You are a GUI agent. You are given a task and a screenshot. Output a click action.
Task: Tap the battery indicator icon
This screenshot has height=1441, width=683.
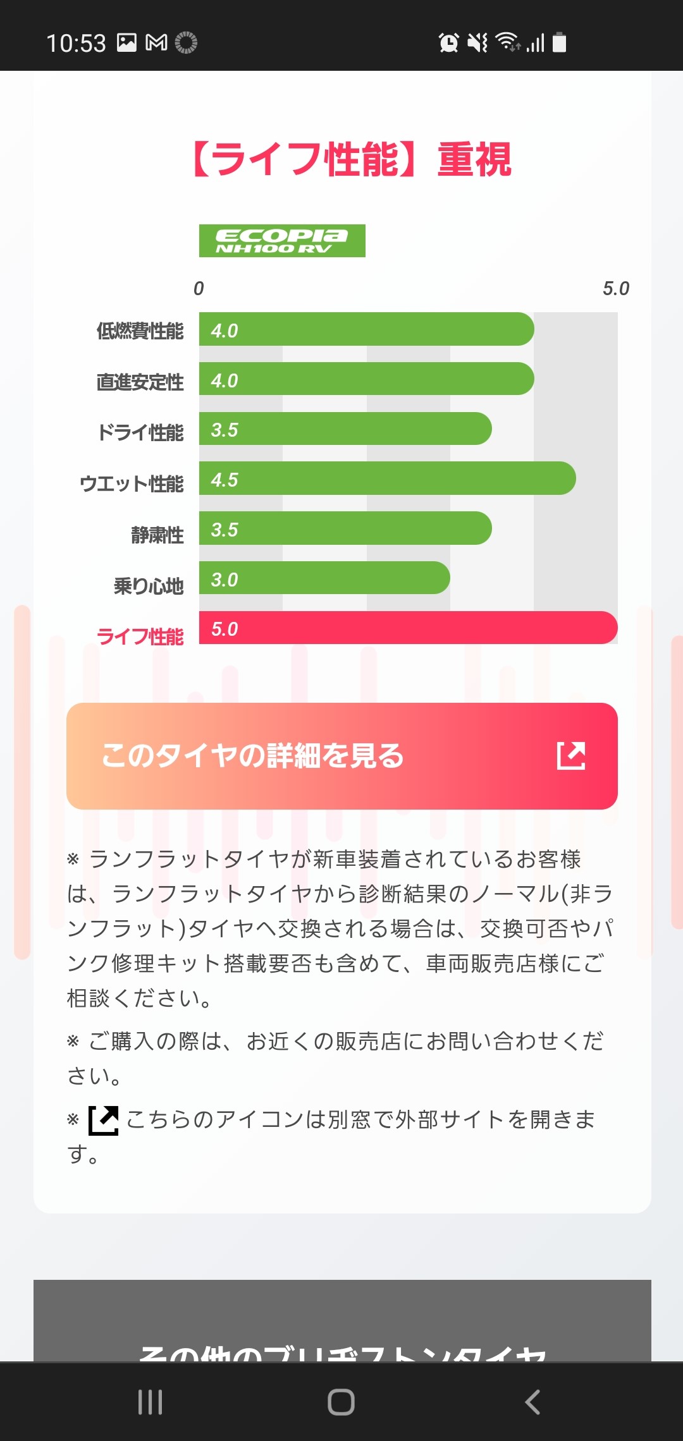559,42
